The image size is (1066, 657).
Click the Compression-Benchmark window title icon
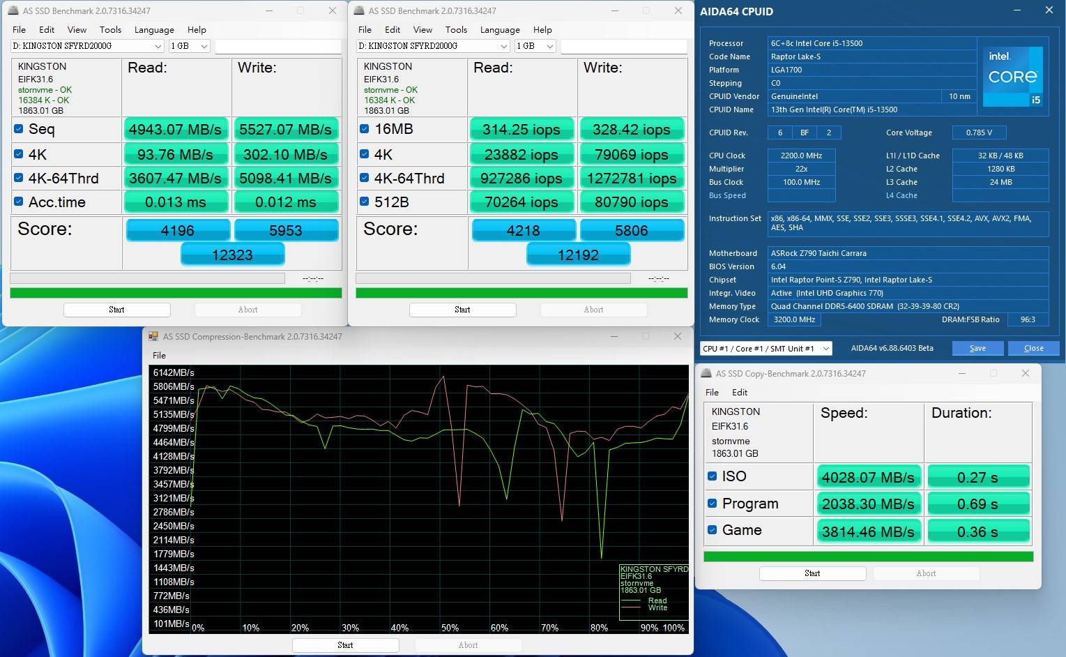coord(154,336)
